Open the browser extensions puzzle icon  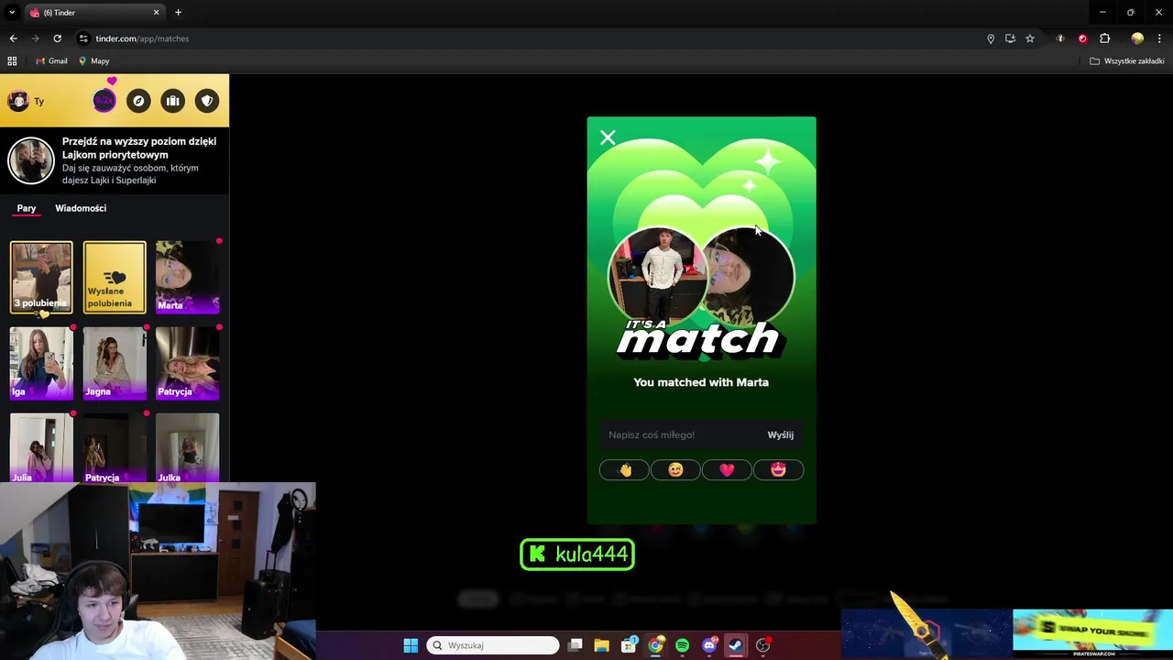pos(1104,38)
